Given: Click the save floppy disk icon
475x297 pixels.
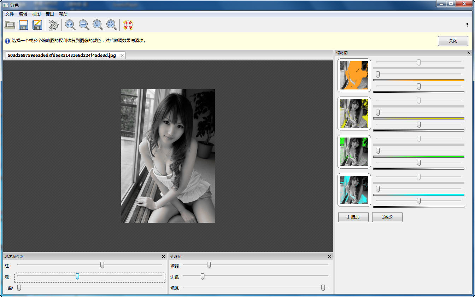Looking at the screenshot, I should 23,25.
